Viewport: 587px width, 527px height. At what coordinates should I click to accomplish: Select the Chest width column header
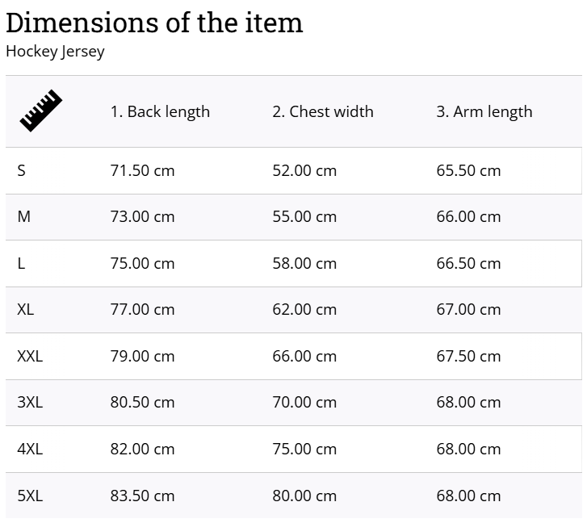[323, 111]
